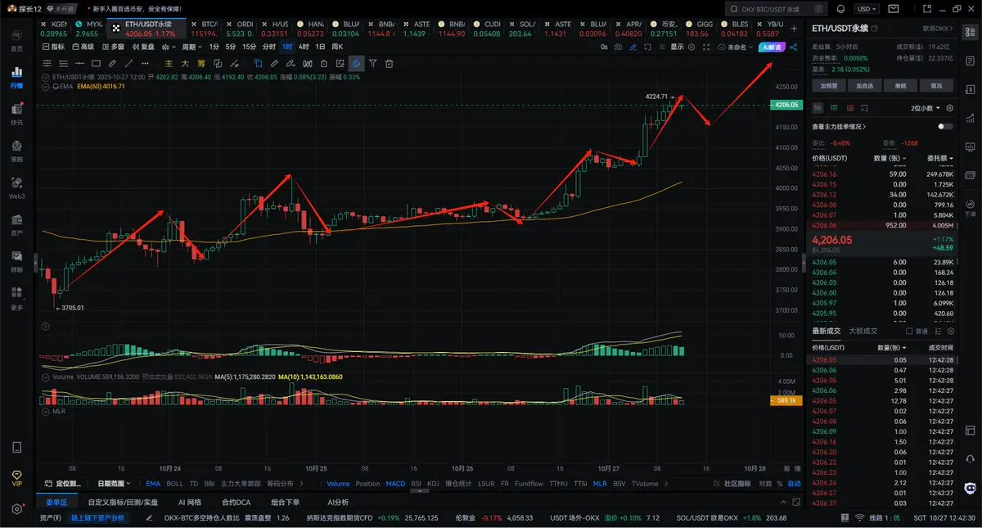This screenshot has height=528, width=982.
Task: Click the VIP diamond icon
Action: pos(16,477)
